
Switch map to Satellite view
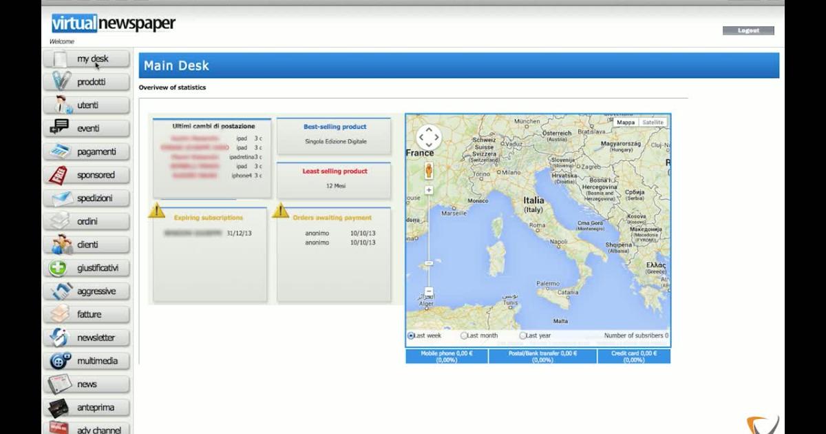tap(653, 122)
